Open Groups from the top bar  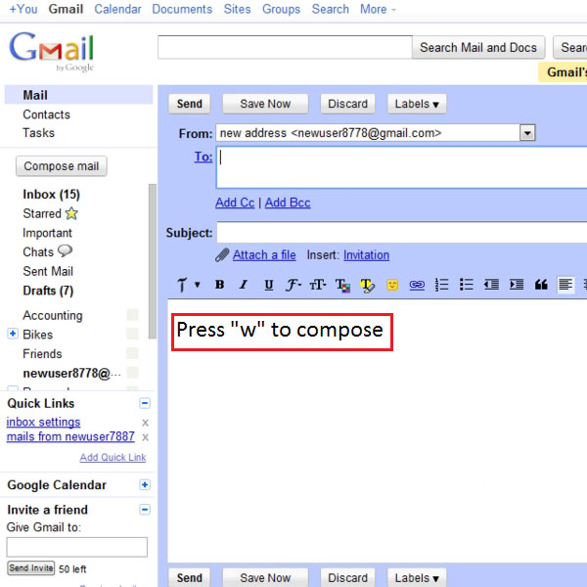pos(281,9)
